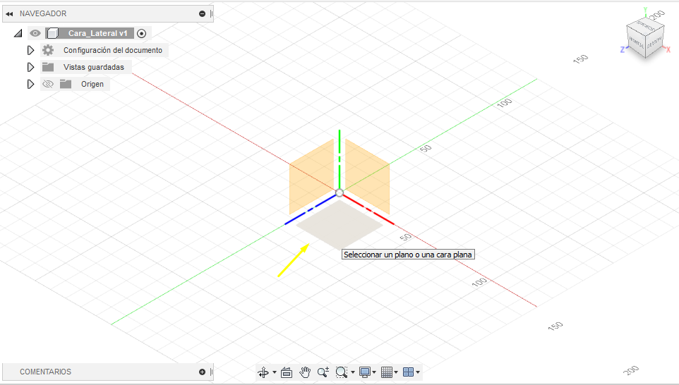Select the Origen label in browser
Viewport: 679px width, 385px height.
tap(92, 84)
